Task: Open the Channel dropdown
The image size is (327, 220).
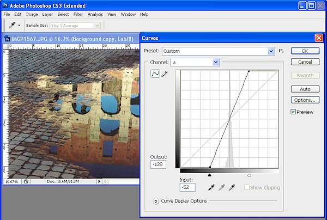Action: point(195,63)
